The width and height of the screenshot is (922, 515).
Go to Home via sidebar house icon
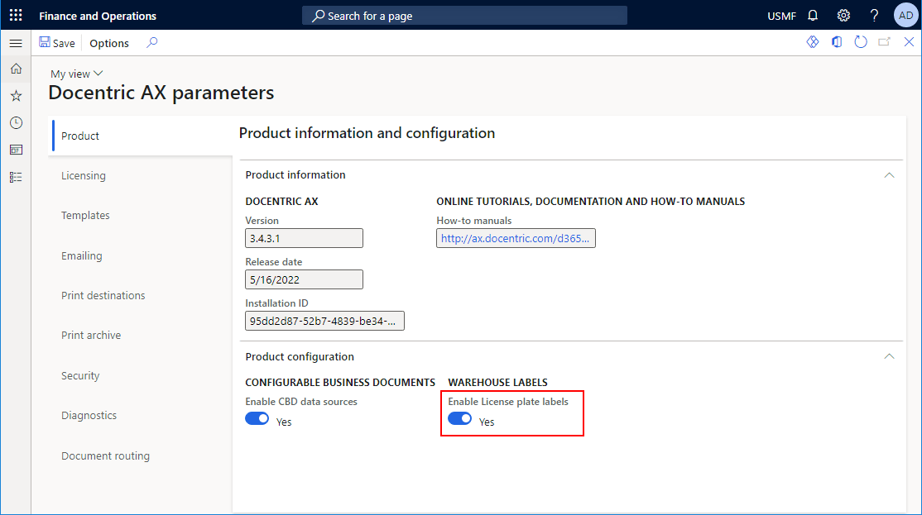[x=16, y=69]
